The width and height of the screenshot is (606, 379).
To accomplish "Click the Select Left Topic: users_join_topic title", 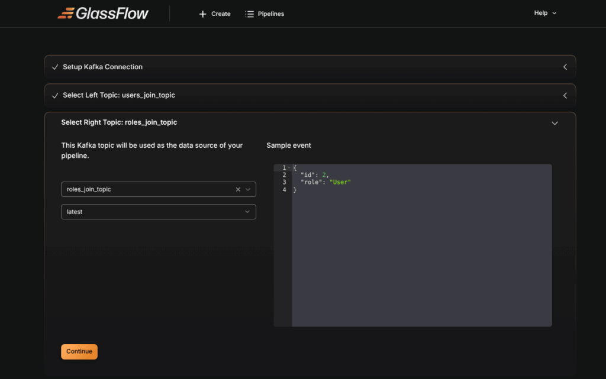I will coord(119,95).
